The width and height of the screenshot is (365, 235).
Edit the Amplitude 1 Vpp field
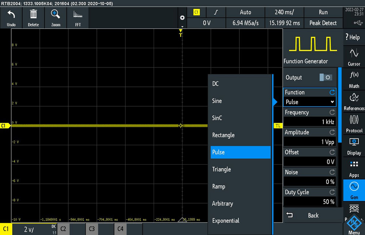pos(310,142)
